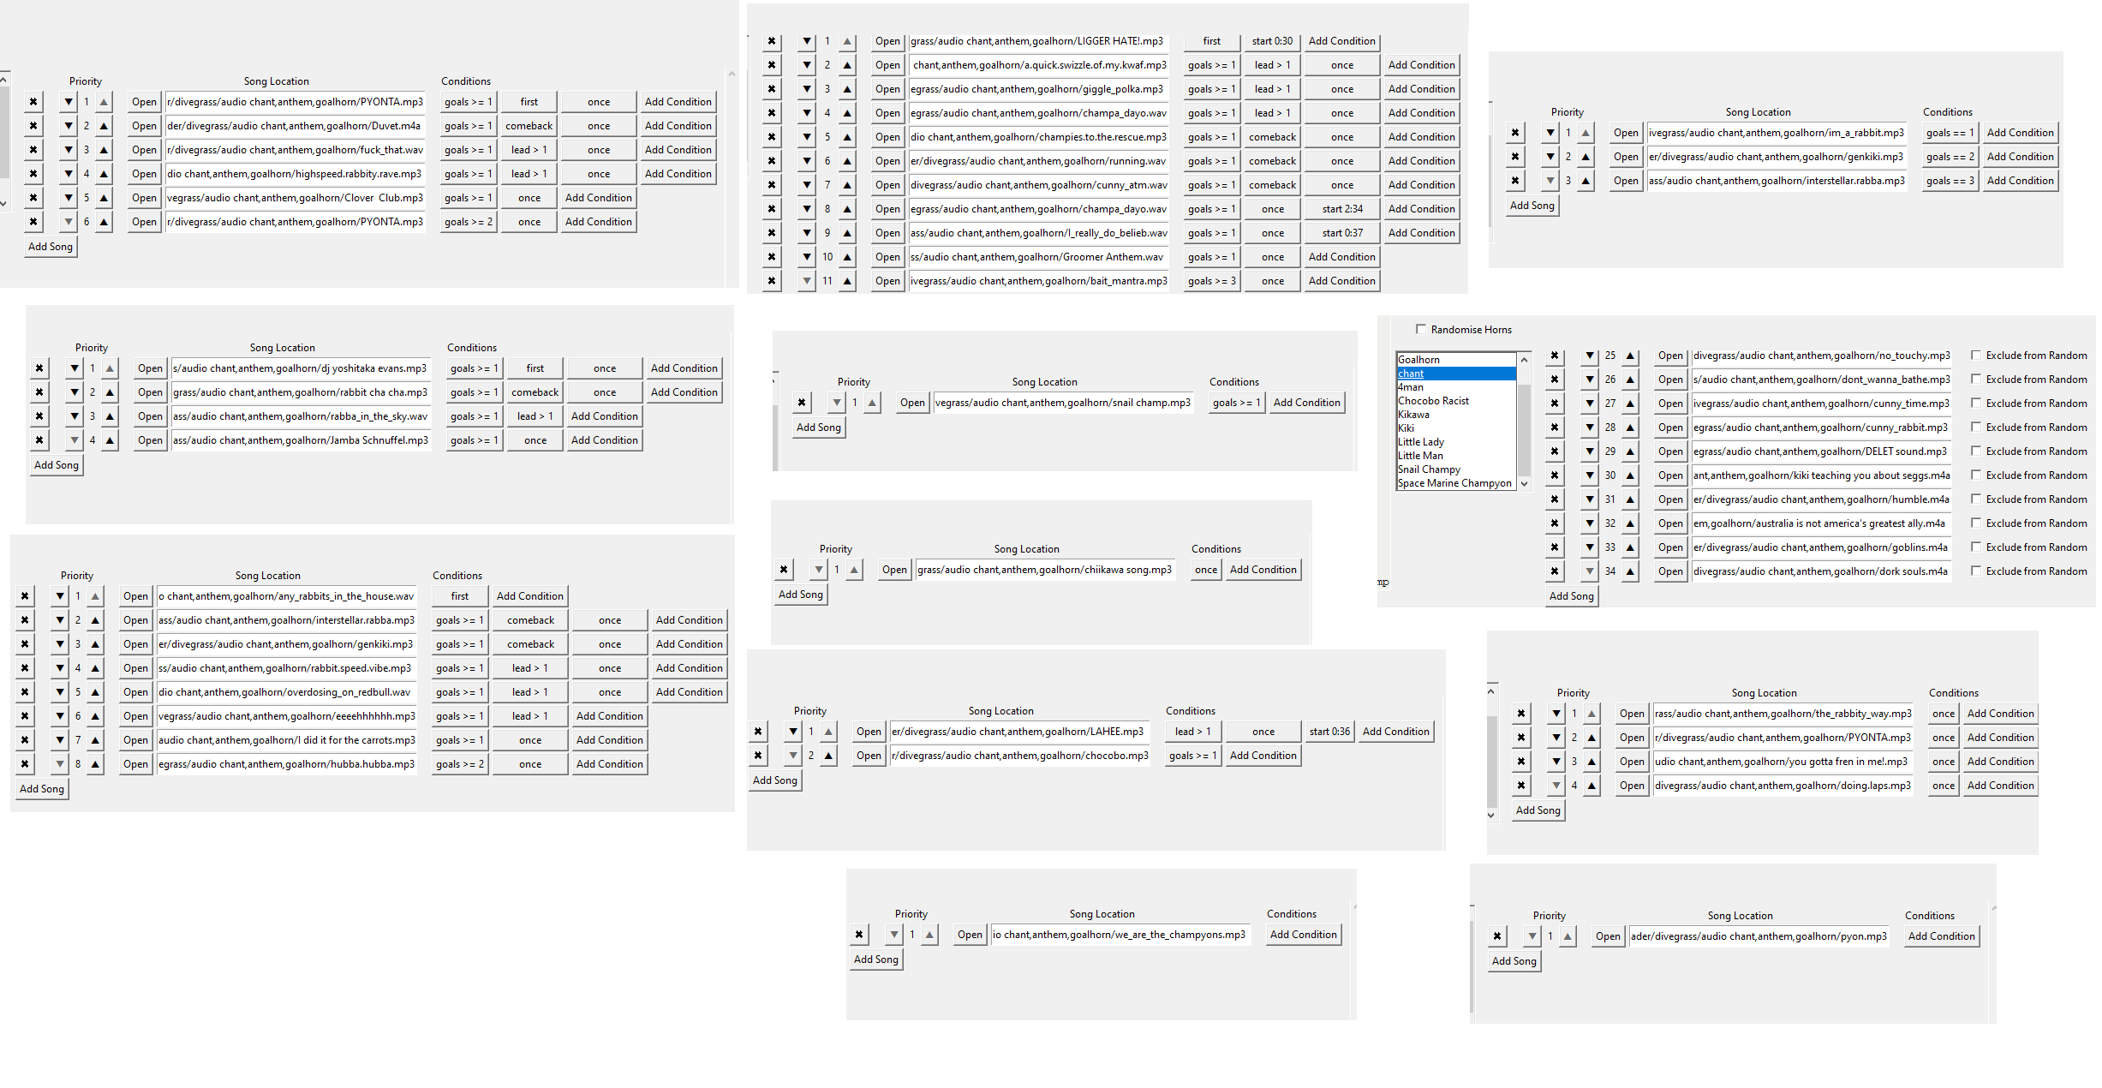The height and width of the screenshot is (1088, 2102).
Task: Move overdosing_on_redbull.wav up in priority
Action: click(95, 692)
